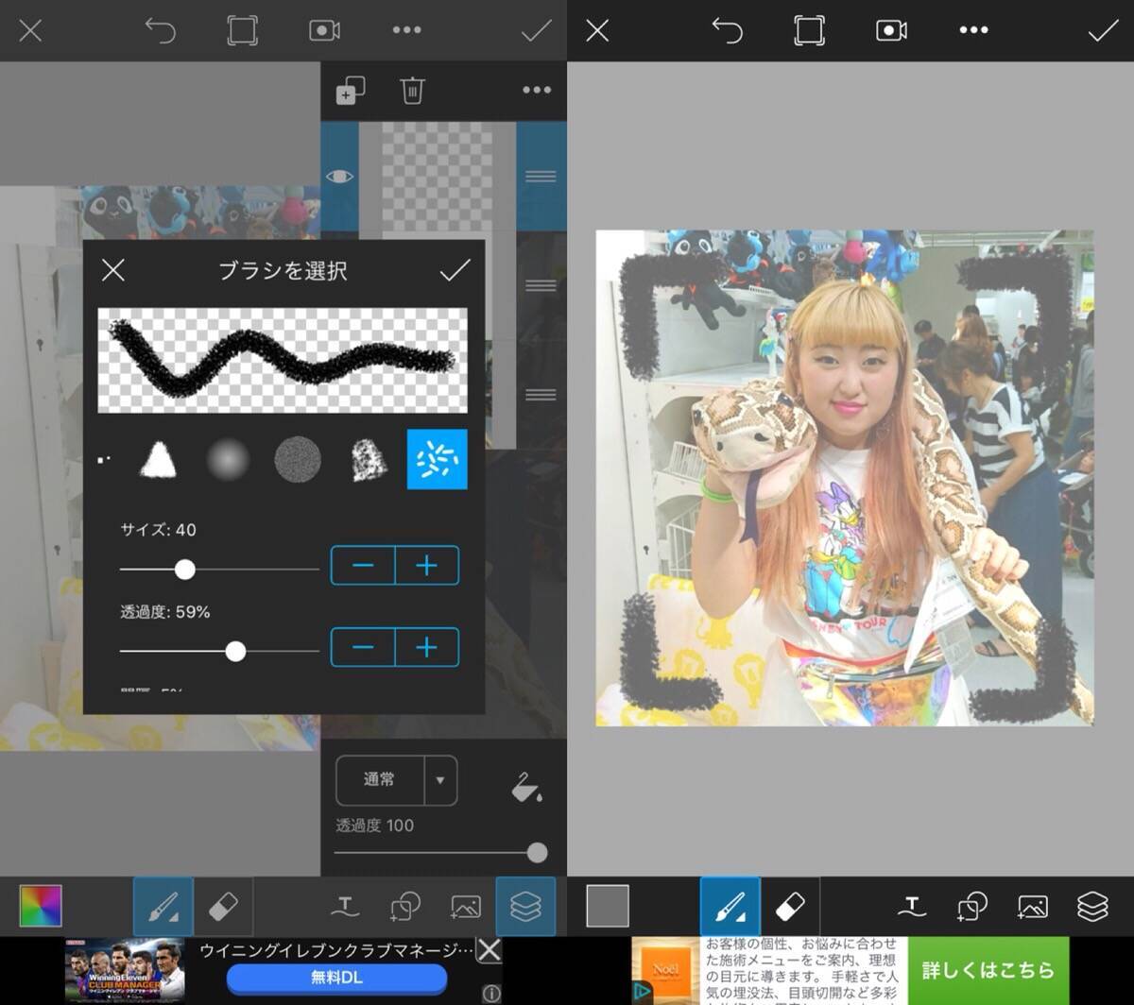
Task: Expand the top bar more options in right screen
Action: tap(973, 30)
